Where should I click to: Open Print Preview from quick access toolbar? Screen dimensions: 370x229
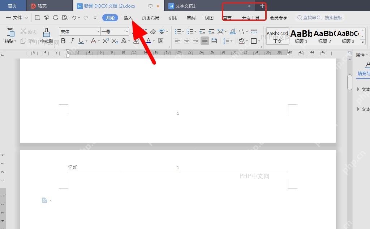(64, 17)
